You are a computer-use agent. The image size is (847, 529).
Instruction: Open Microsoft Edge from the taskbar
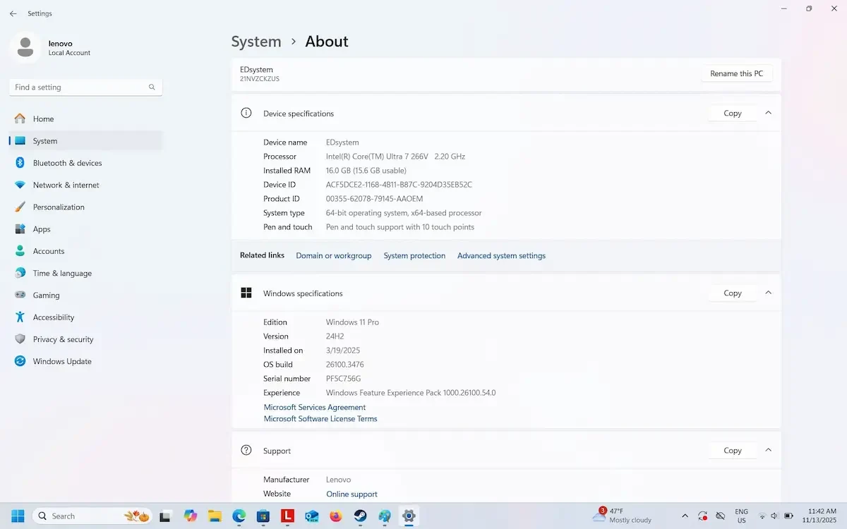239,516
